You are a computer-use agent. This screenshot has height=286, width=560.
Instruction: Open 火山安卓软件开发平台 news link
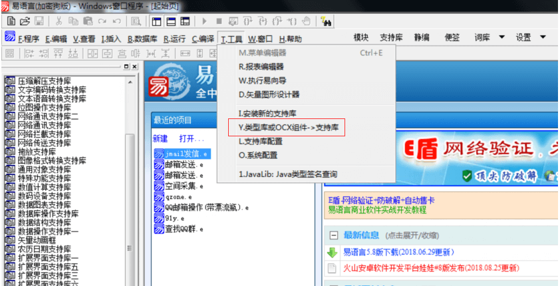tap(431, 267)
